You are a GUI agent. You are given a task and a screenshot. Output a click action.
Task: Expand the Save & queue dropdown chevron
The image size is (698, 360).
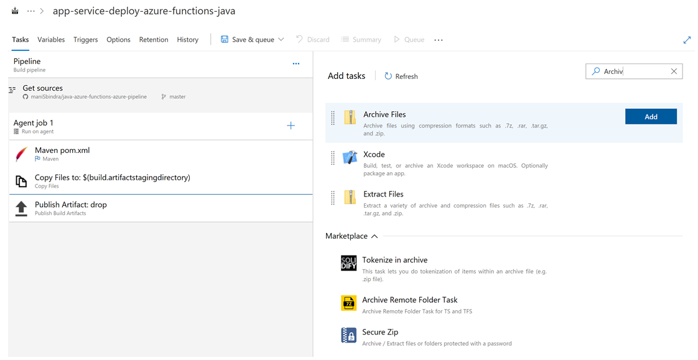point(281,40)
